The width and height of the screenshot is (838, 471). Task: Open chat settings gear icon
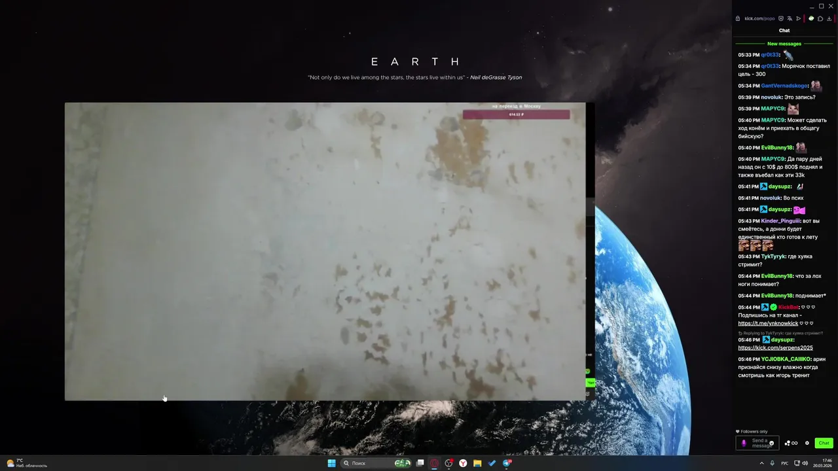[807, 443]
